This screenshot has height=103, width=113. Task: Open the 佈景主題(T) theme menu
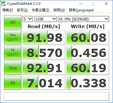click(x=40, y=10)
